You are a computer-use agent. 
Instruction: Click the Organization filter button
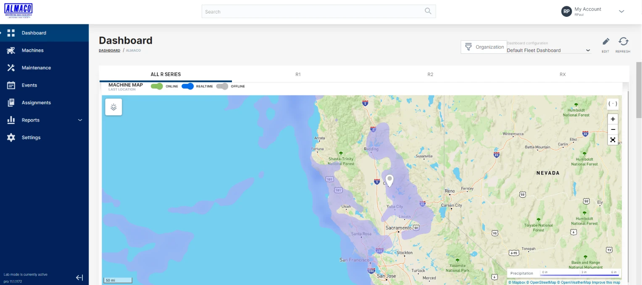(x=484, y=47)
